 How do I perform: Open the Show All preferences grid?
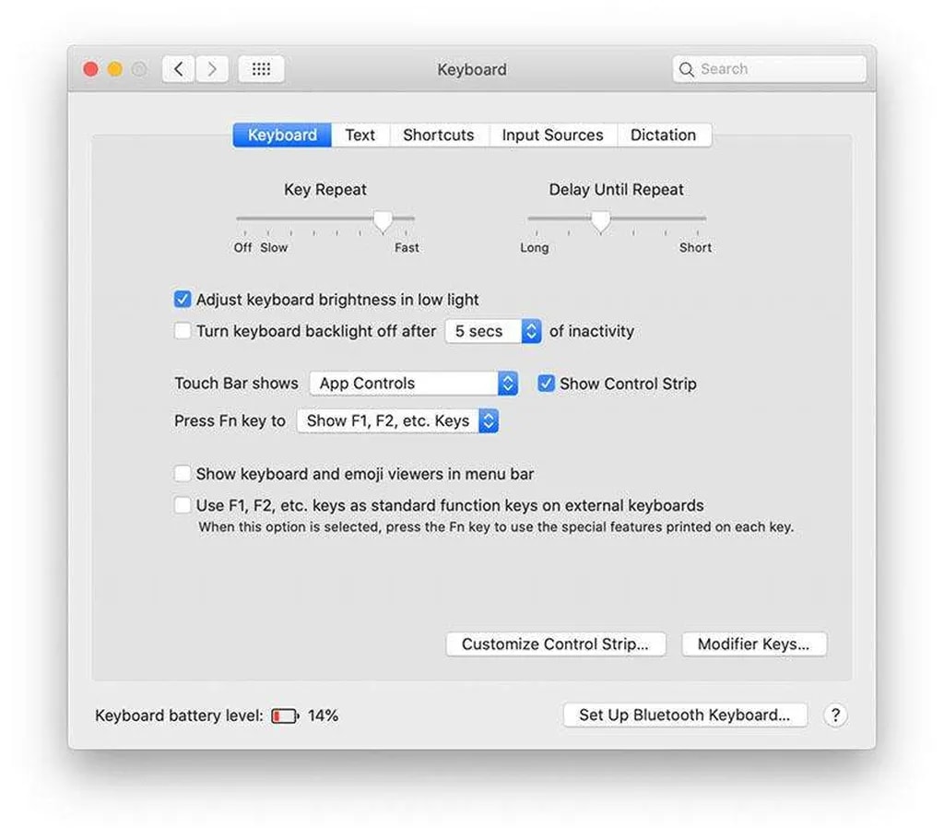pos(261,69)
